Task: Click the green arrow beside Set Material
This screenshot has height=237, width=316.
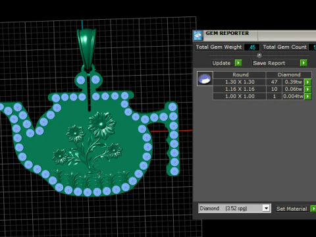Action: (x=313, y=209)
